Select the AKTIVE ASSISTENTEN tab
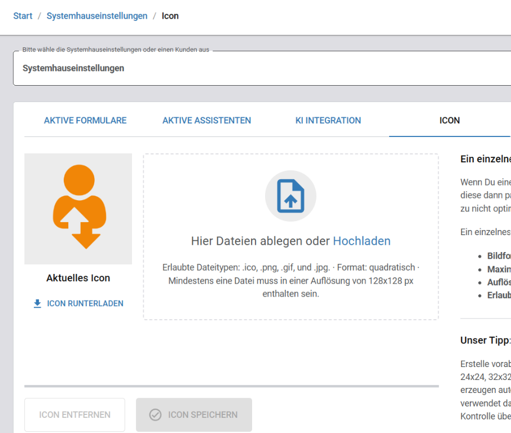This screenshot has height=433, width=511. tap(206, 120)
